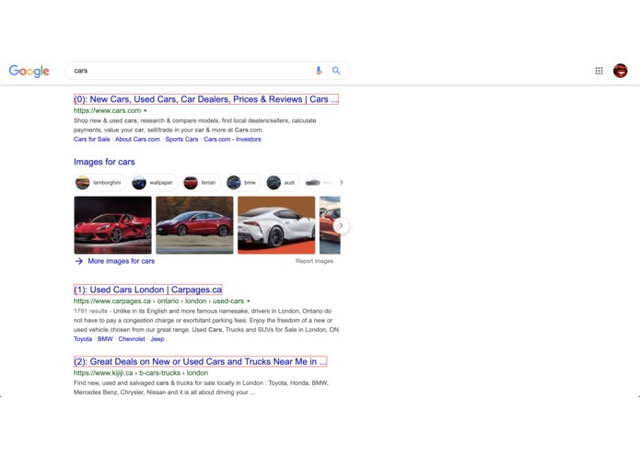Open the BMW sitelink under Carpages

tap(105, 339)
